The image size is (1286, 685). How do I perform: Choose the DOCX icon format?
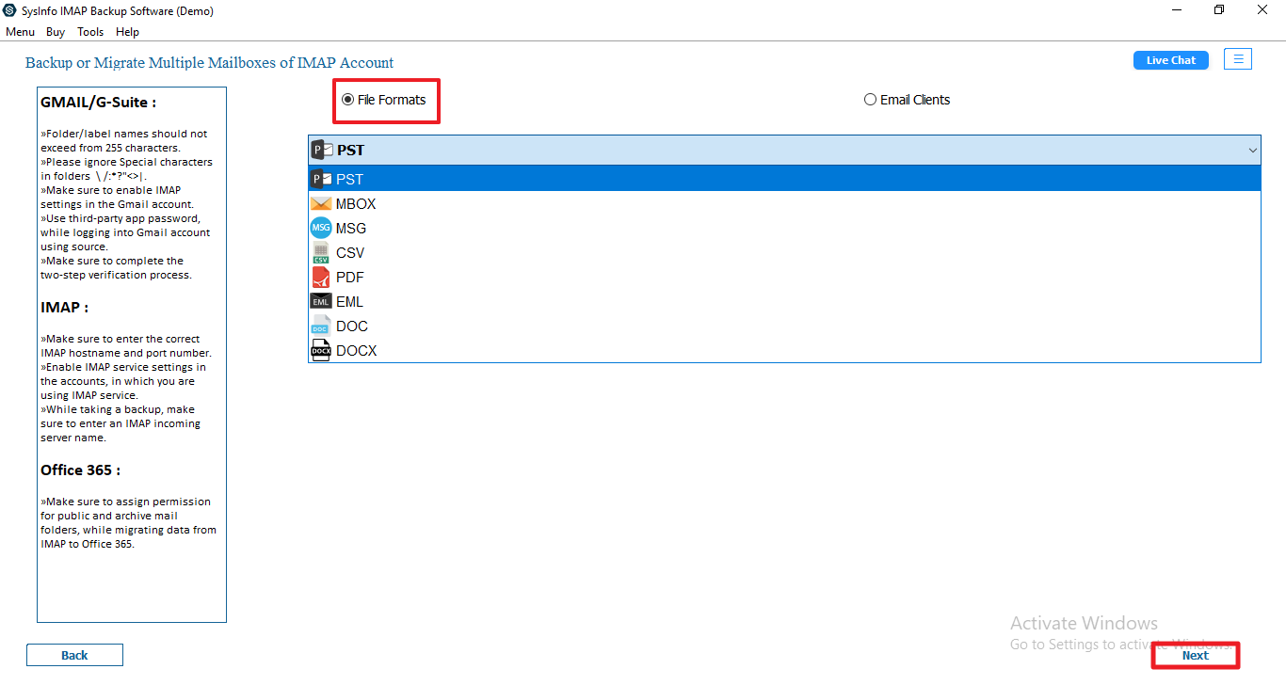coord(321,350)
